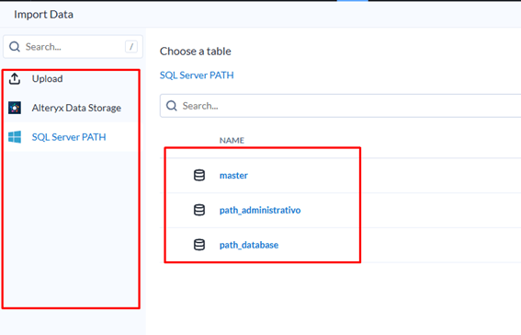Image resolution: width=521 pixels, height=335 pixels.
Task: Click the database icon next to master
Action: pos(199,175)
